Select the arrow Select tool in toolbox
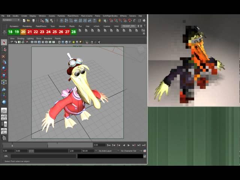 pyautogui.click(x=4, y=42)
